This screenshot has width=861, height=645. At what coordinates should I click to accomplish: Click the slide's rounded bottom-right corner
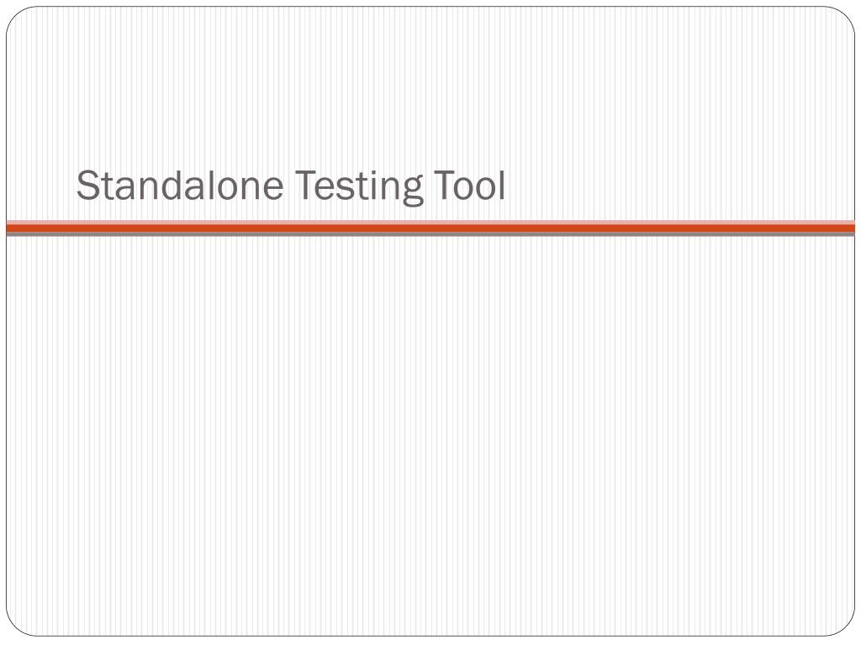845,627
